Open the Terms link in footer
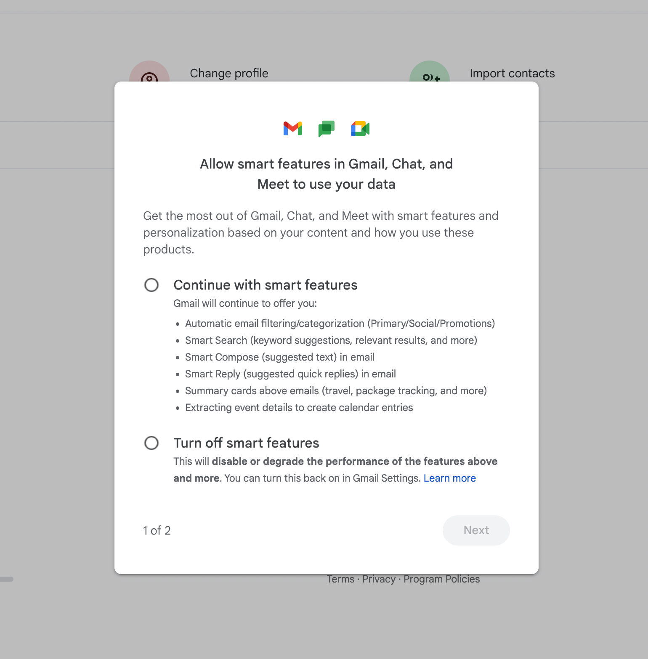Viewport: 648px width, 659px height. tap(341, 579)
